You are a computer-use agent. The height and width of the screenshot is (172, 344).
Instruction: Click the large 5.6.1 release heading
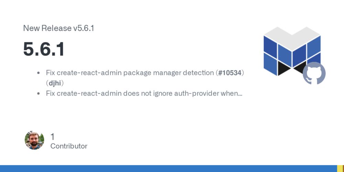click(x=44, y=49)
